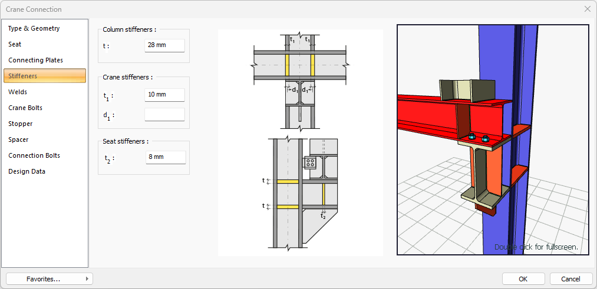Click the crane stiffeners t1 field
Screen dimensions: 597x289
pyautogui.click(x=164, y=95)
